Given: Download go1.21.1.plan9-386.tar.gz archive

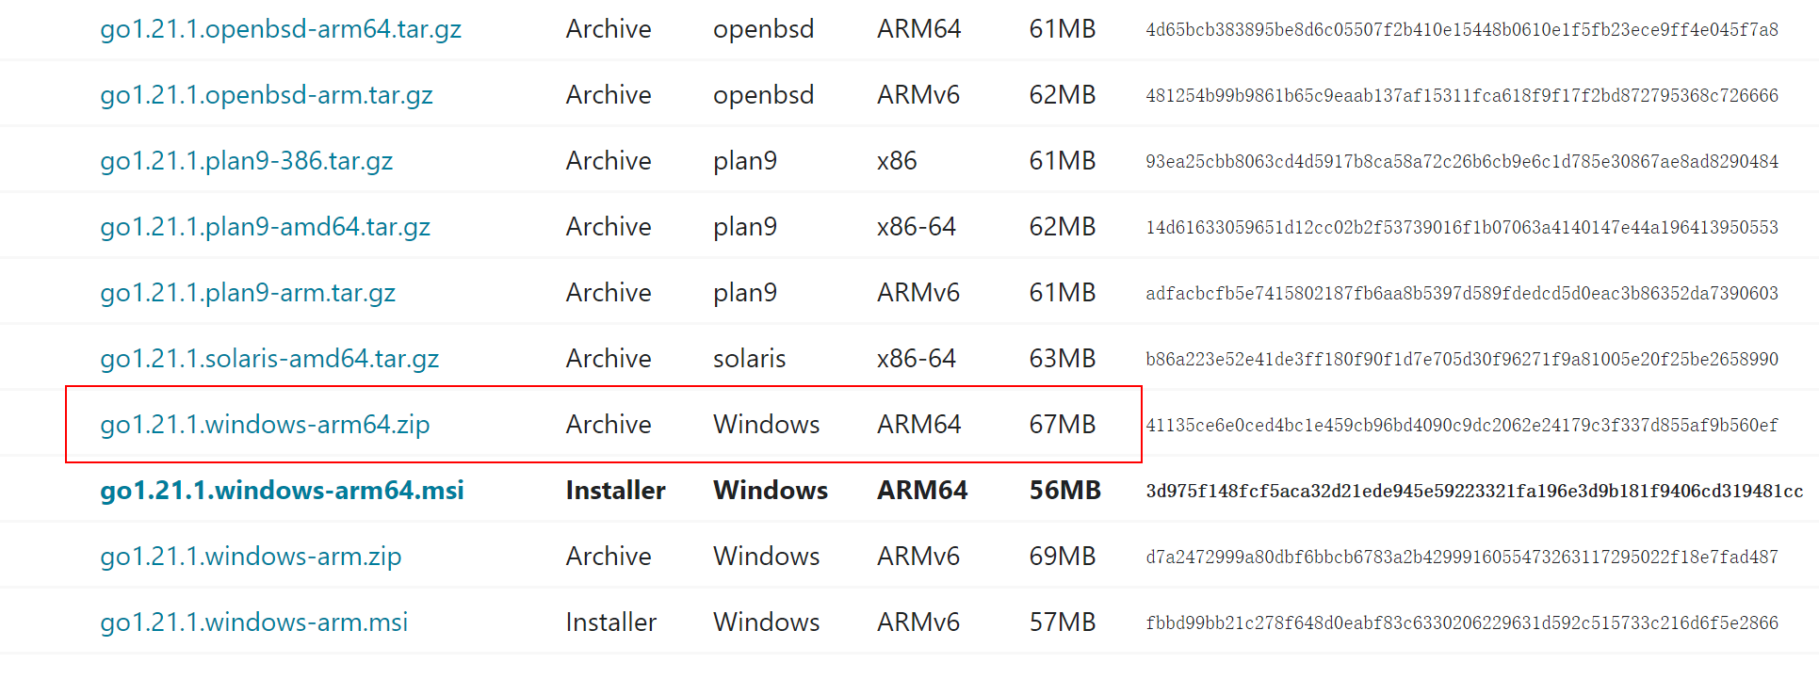Looking at the screenshot, I should click(247, 161).
